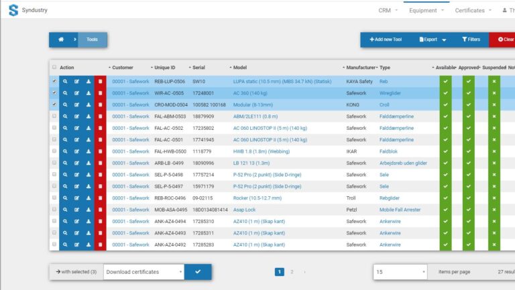The image size is (515, 290).
Task: Tick the checkbox for MOB-ASA-0495 row
Action: pos(54,210)
